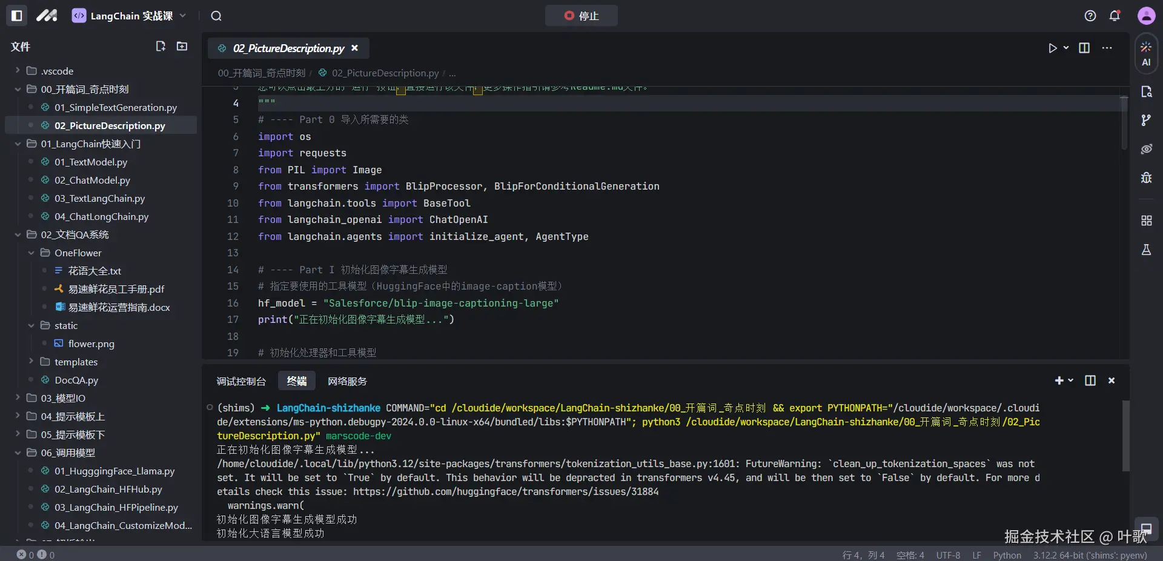The image size is (1163, 561).
Task: Open the extensions grid icon
Action: click(x=1146, y=221)
